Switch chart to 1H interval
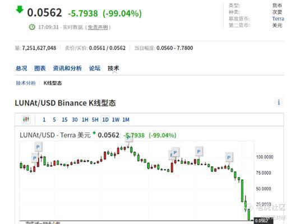 (85, 120)
